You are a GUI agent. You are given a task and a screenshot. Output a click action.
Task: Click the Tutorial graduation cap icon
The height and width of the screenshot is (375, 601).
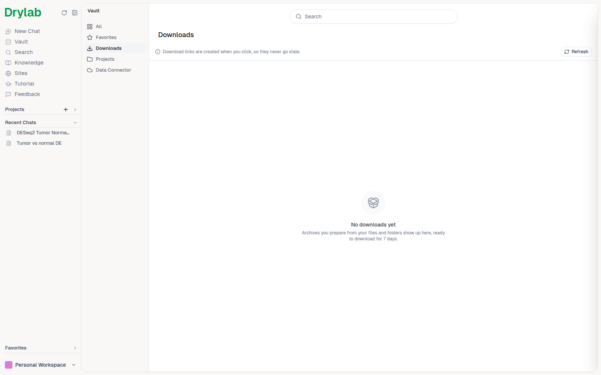[8, 84]
